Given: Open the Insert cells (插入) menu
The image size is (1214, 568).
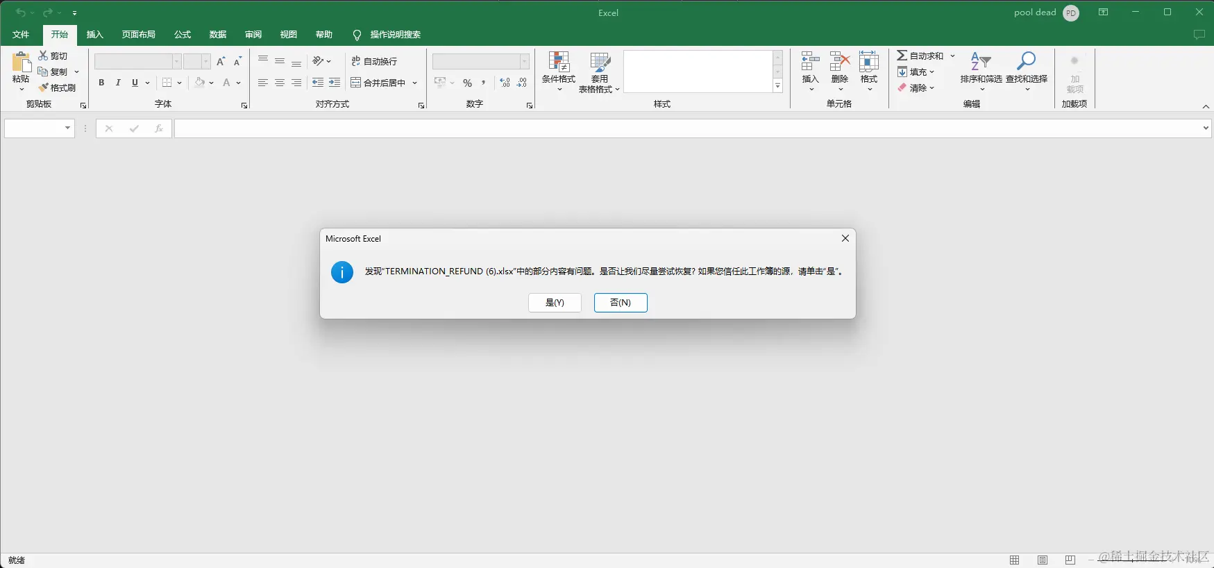Looking at the screenshot, I should [x=810, y=71].
